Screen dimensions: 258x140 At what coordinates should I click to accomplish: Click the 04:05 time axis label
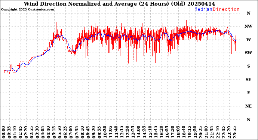(x=43, y=132)
